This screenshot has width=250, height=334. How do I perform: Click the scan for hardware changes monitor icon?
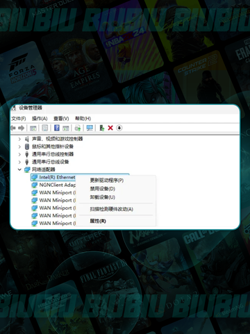tap(90, 128)
